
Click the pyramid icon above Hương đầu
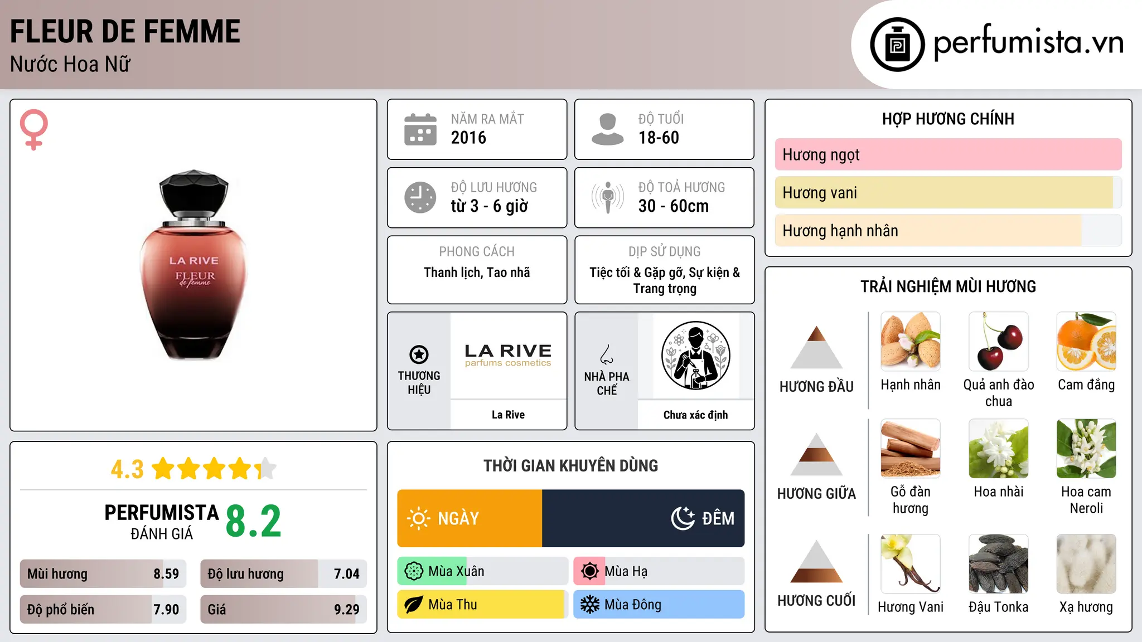point(817,347)
